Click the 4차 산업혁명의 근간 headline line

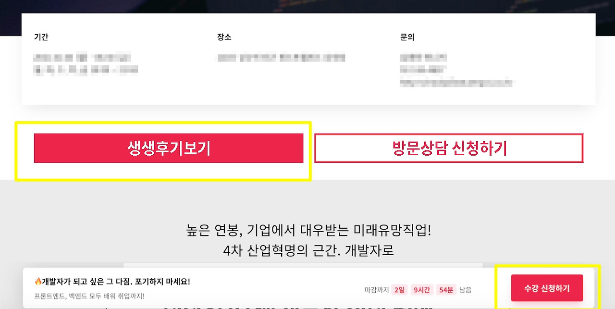[x=308, y=250]
